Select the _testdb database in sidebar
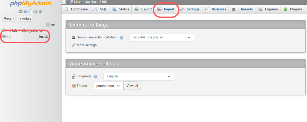The width and height of the screenshot is (307, 122). [x=43, y=36]
